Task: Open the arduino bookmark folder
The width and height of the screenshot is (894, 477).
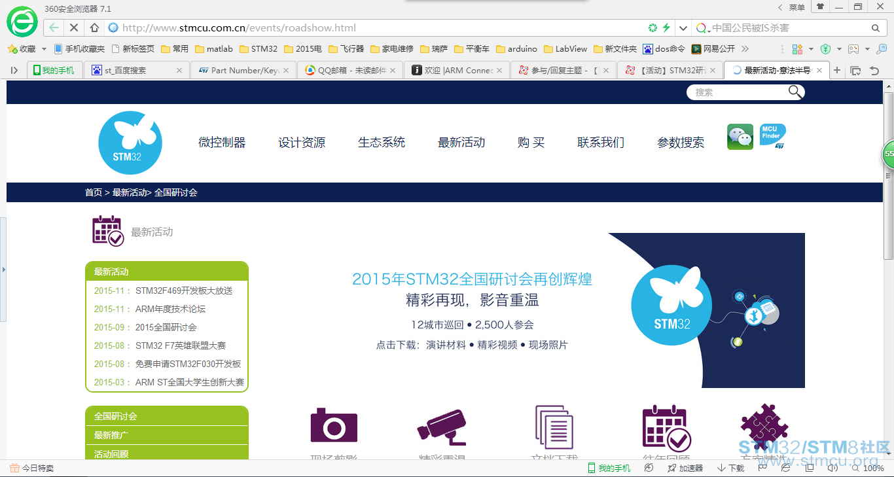Action: [x=516, y=49]
